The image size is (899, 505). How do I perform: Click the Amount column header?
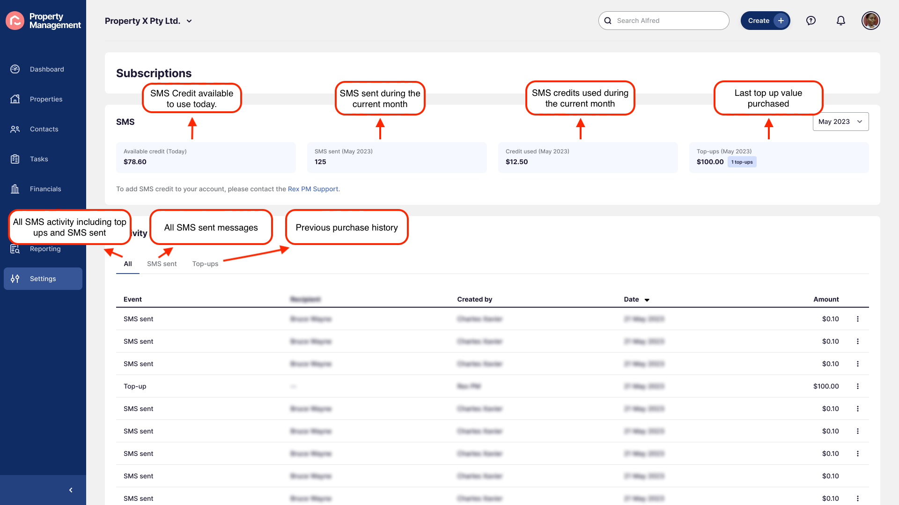(x=826, y=299)
